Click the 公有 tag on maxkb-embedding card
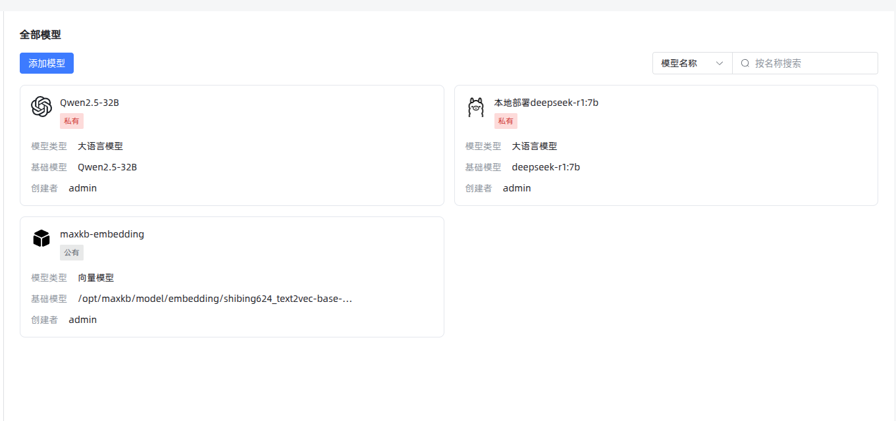896x421 pixels. coord(72,253)
